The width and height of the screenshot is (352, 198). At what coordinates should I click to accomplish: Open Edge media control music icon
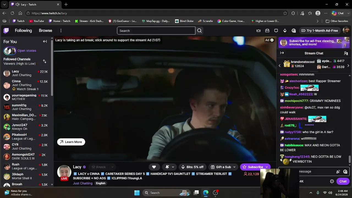[302, 13]
